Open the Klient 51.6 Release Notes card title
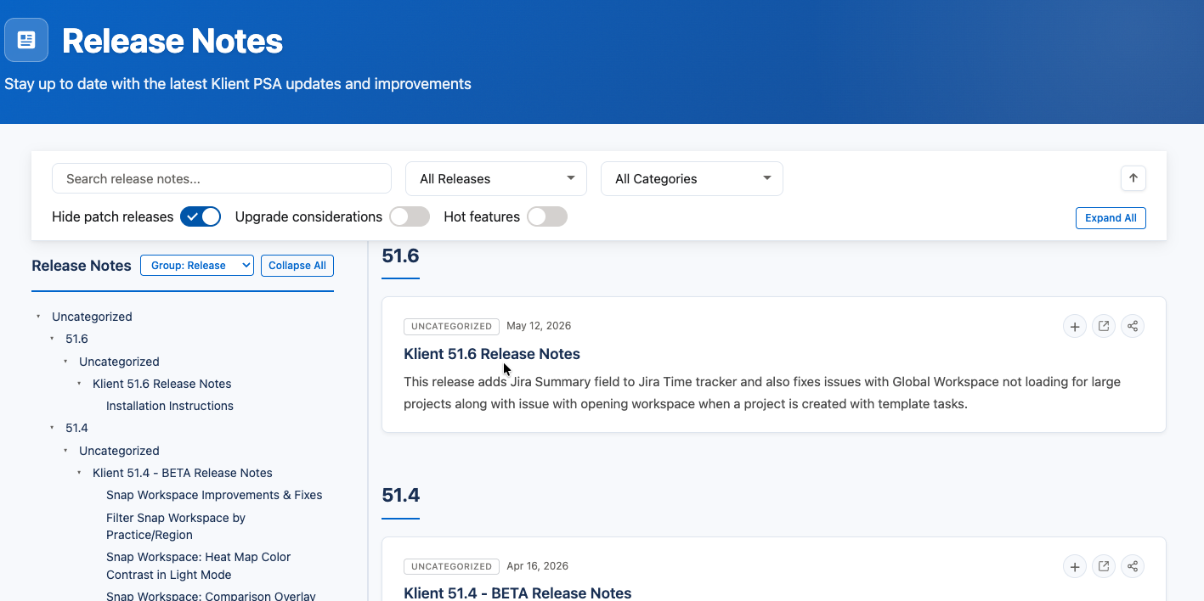 click(x=492, y=354)
